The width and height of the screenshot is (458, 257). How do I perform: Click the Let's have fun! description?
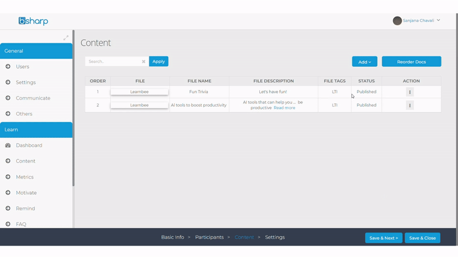(273, 92)
